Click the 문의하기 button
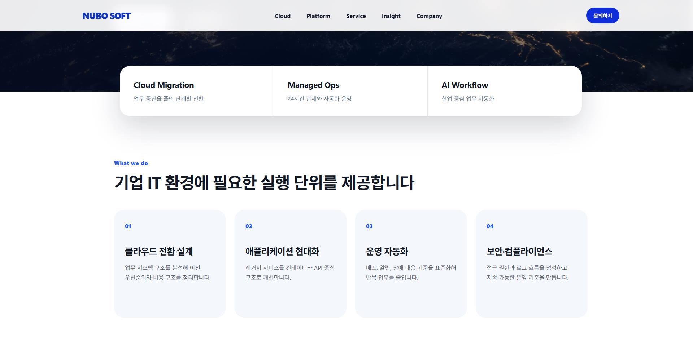The image size is (693, 346). coord(602,15)
